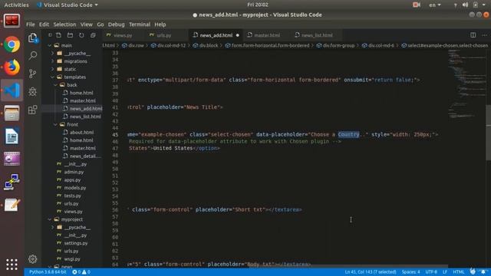
Task: Launch Firefox from the dock
Action: (x=12, y=67)
